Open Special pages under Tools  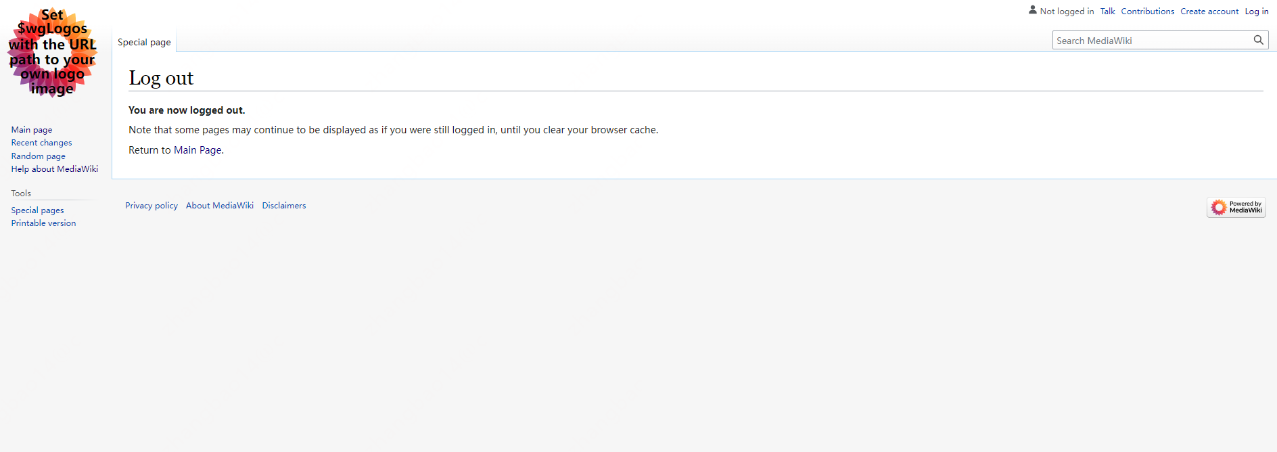pos(37,210)
